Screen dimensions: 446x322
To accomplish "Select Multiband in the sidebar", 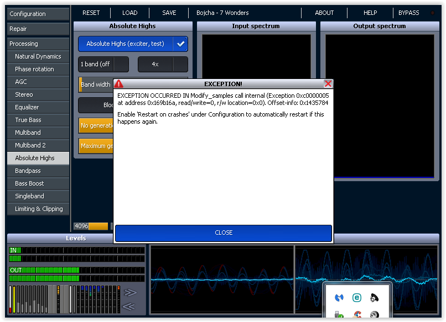I will 38,133.
